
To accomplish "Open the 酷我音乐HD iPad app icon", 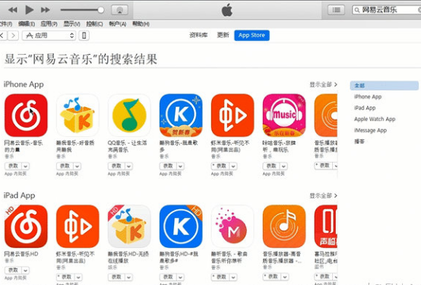I will click(129, 226).
